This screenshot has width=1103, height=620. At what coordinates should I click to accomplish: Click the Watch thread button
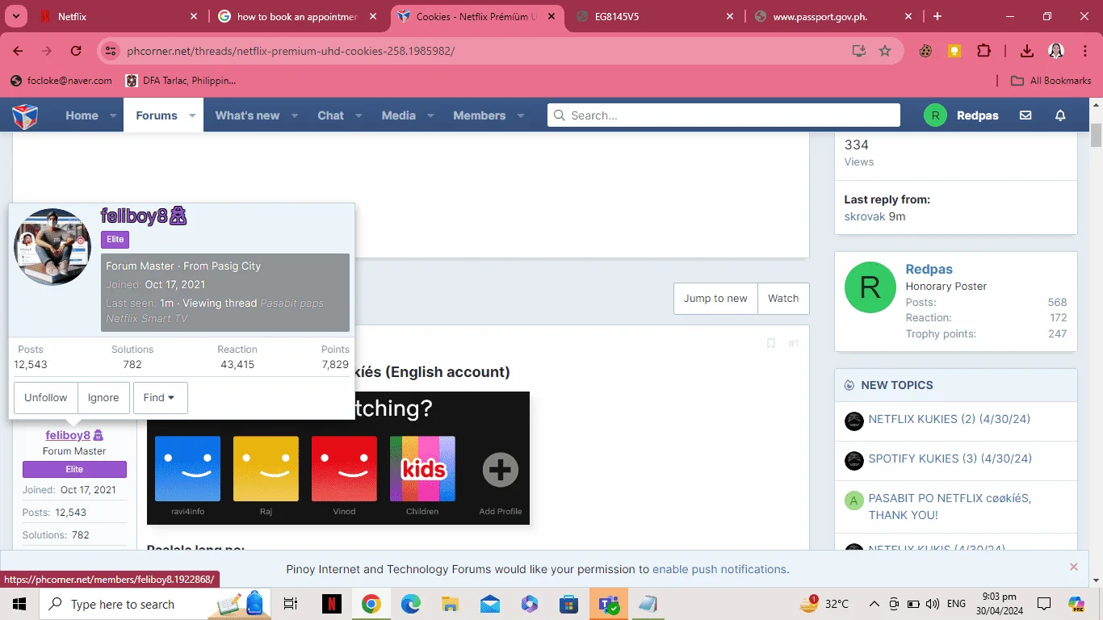click(783, 299)
